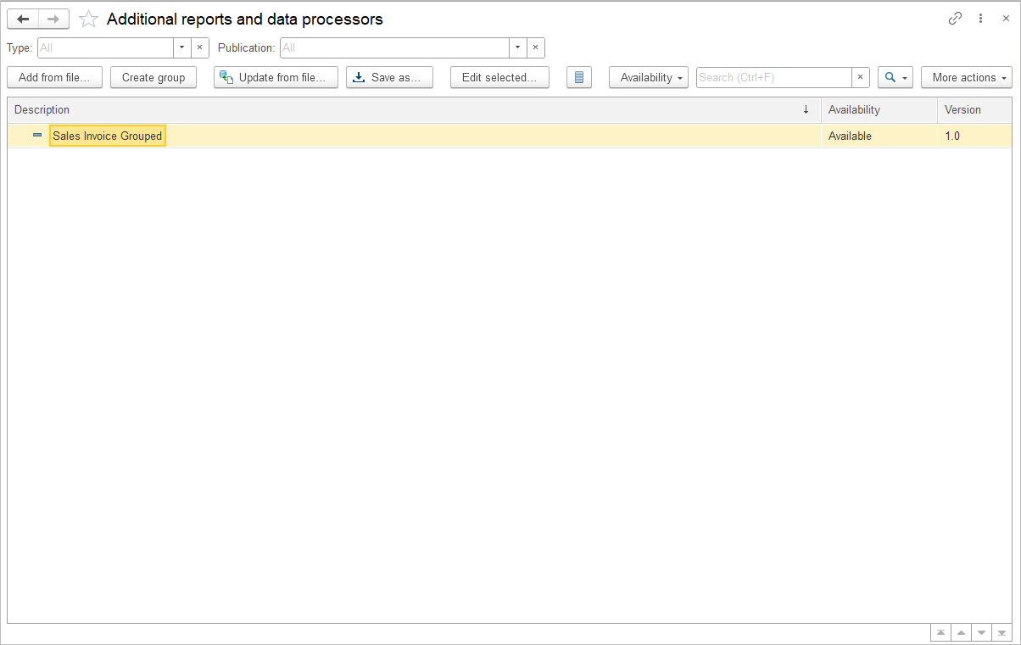
Task: Click the Version column header
Action: 974,109
